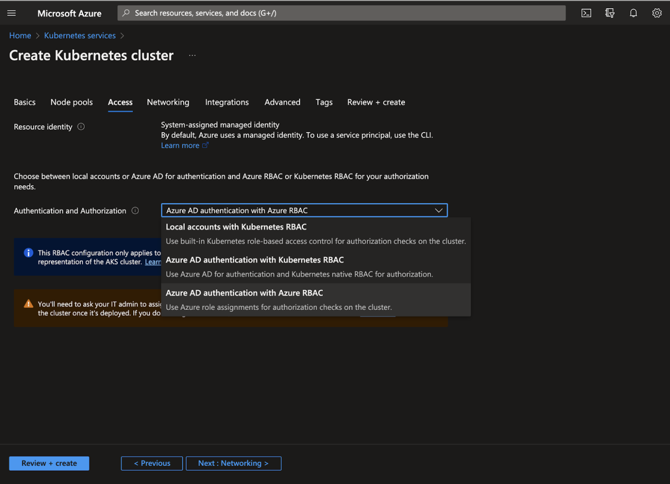This screenshot has width=670, height=484.
Task: Click the Create Kubernetes cluster title
Action: (x=91, y=55)
